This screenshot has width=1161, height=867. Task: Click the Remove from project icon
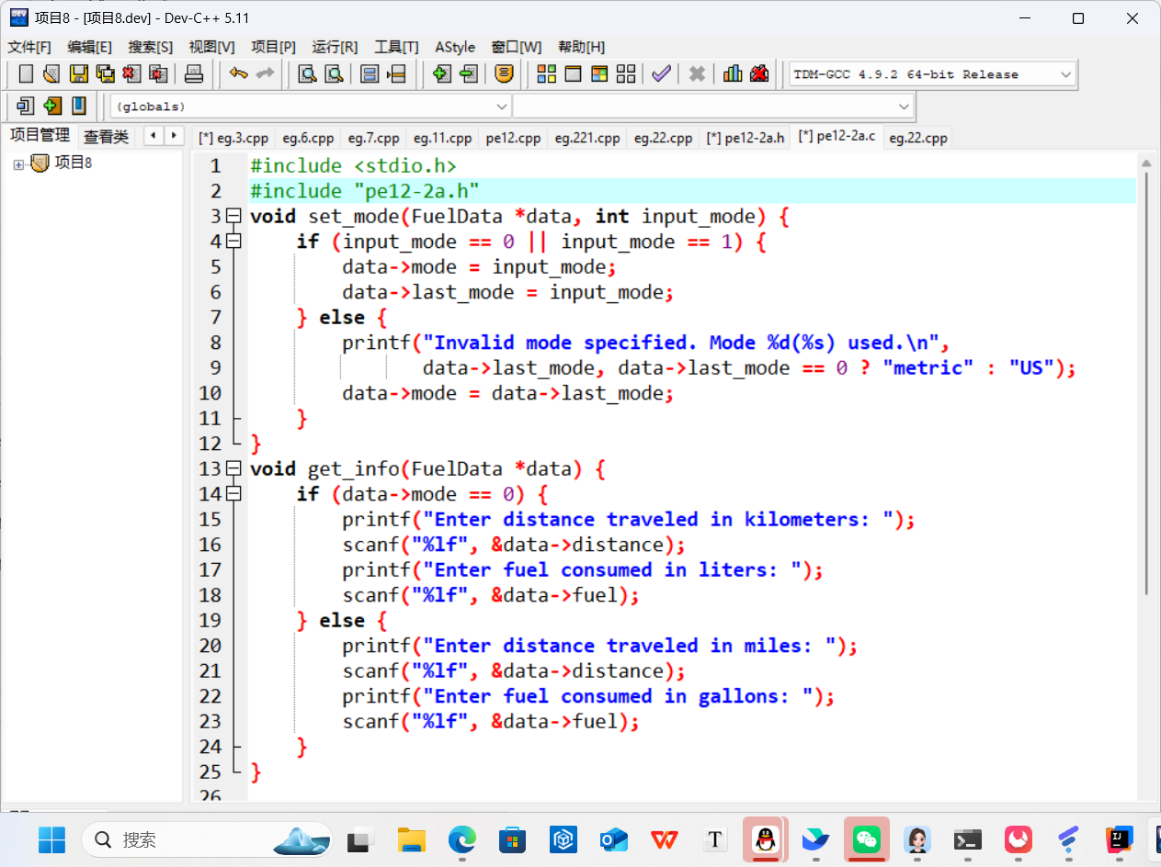click(x=469, y=74)
